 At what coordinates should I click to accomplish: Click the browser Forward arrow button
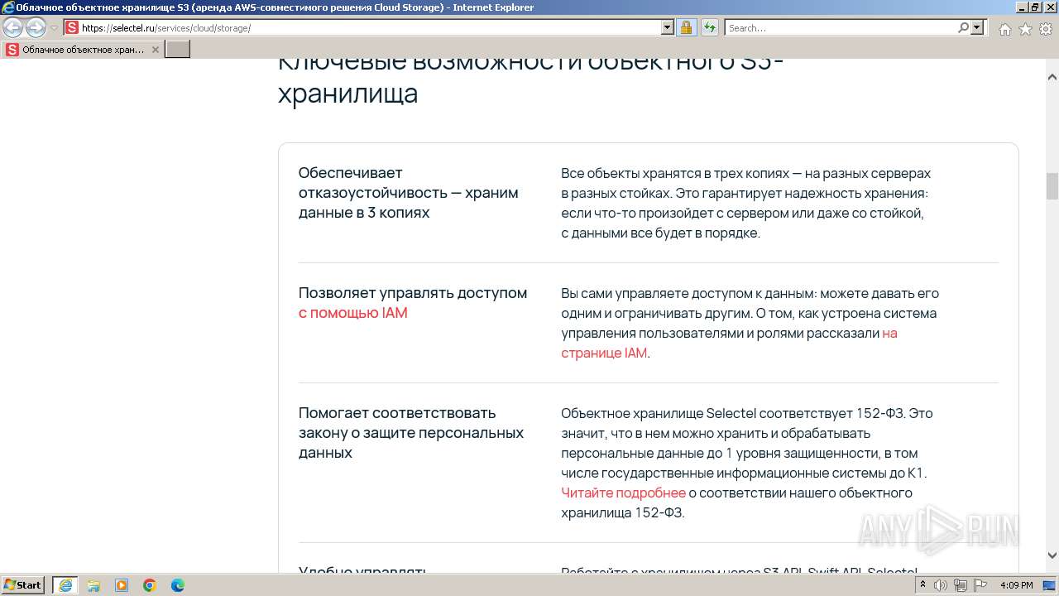coord(36,28)
